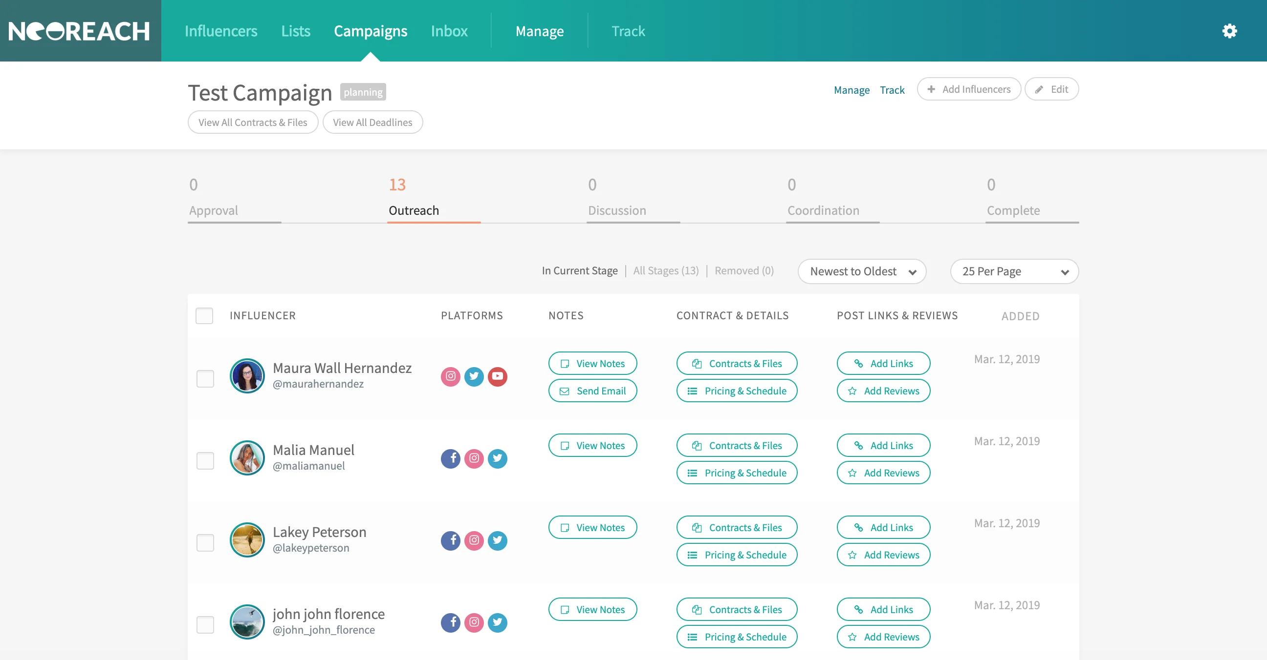
Task: Open john john florence's profile thumbnail
Action: pos(247,622)
